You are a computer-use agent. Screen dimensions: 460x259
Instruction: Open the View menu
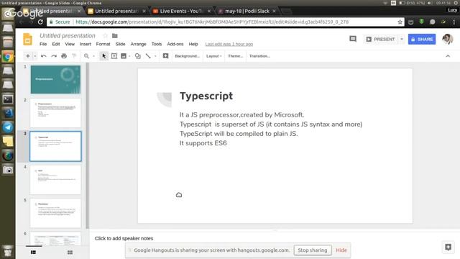point(70,44)
